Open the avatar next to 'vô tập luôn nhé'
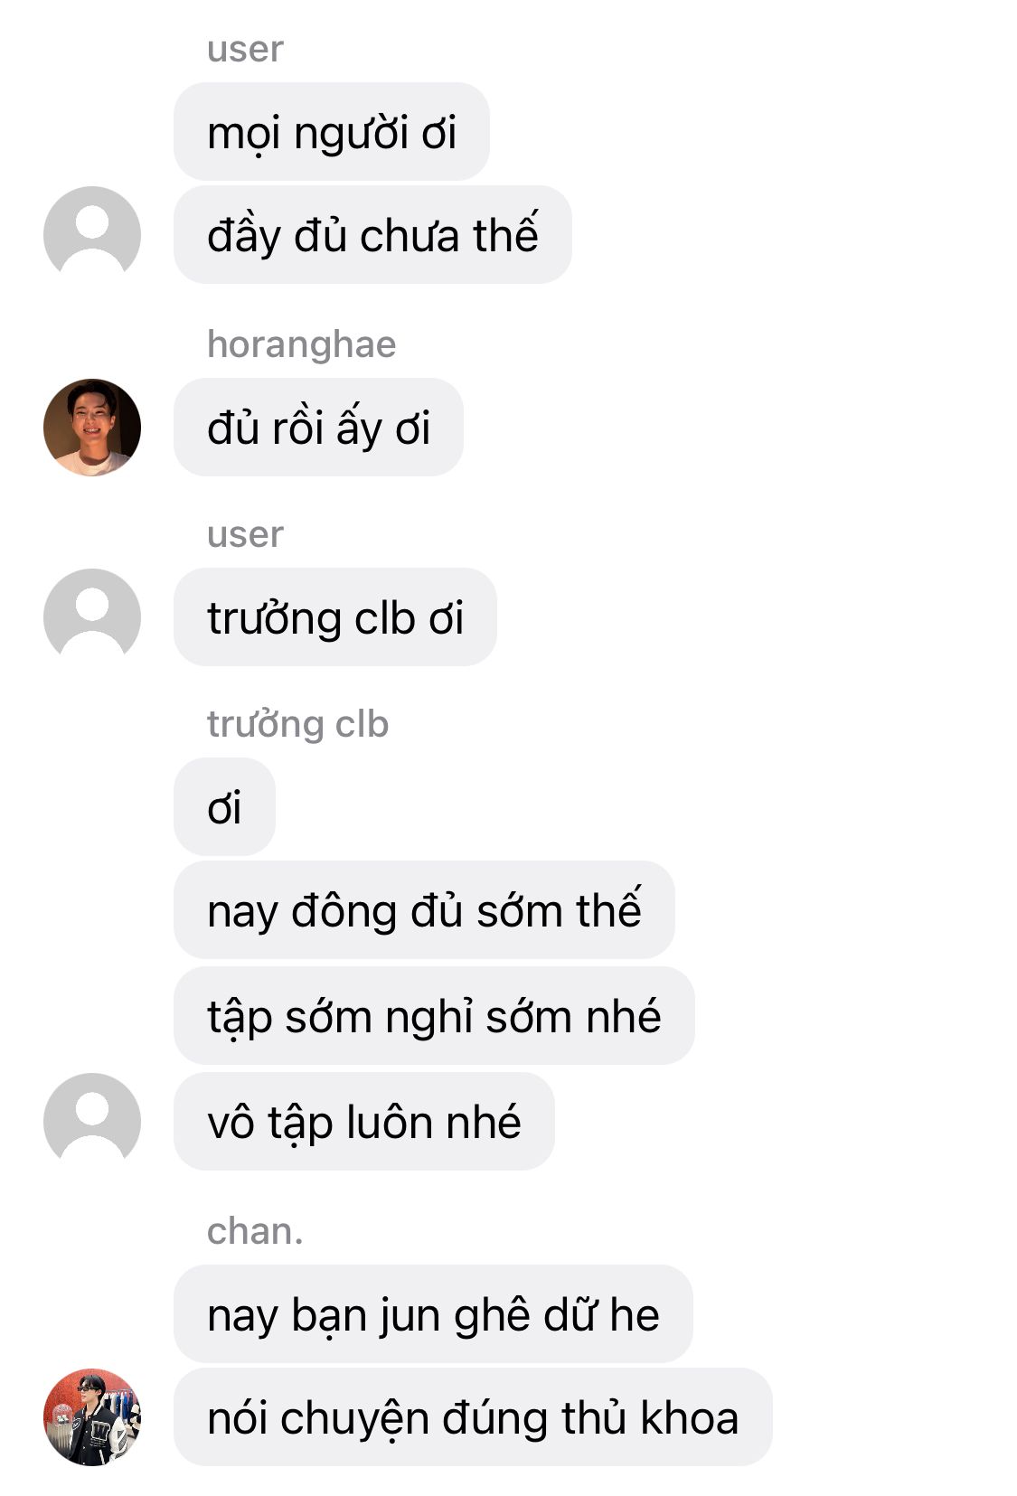 pos(92,1121)
